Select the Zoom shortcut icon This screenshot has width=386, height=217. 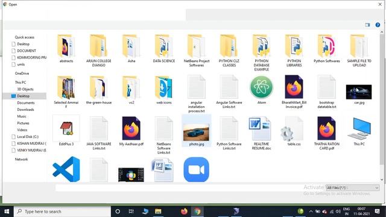pos(196,170)
